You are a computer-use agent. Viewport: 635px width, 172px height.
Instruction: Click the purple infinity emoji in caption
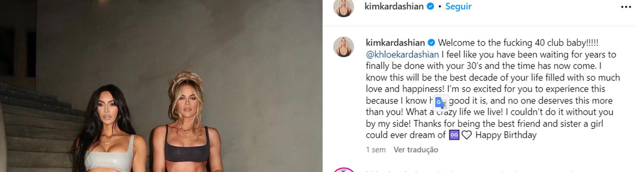(454, 135)
